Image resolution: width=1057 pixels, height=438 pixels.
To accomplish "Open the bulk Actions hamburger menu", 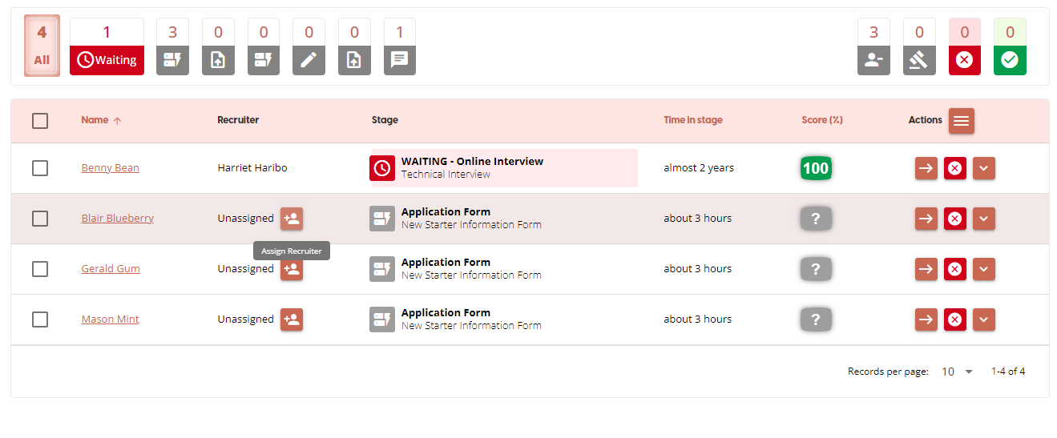I will coord(962,121).
